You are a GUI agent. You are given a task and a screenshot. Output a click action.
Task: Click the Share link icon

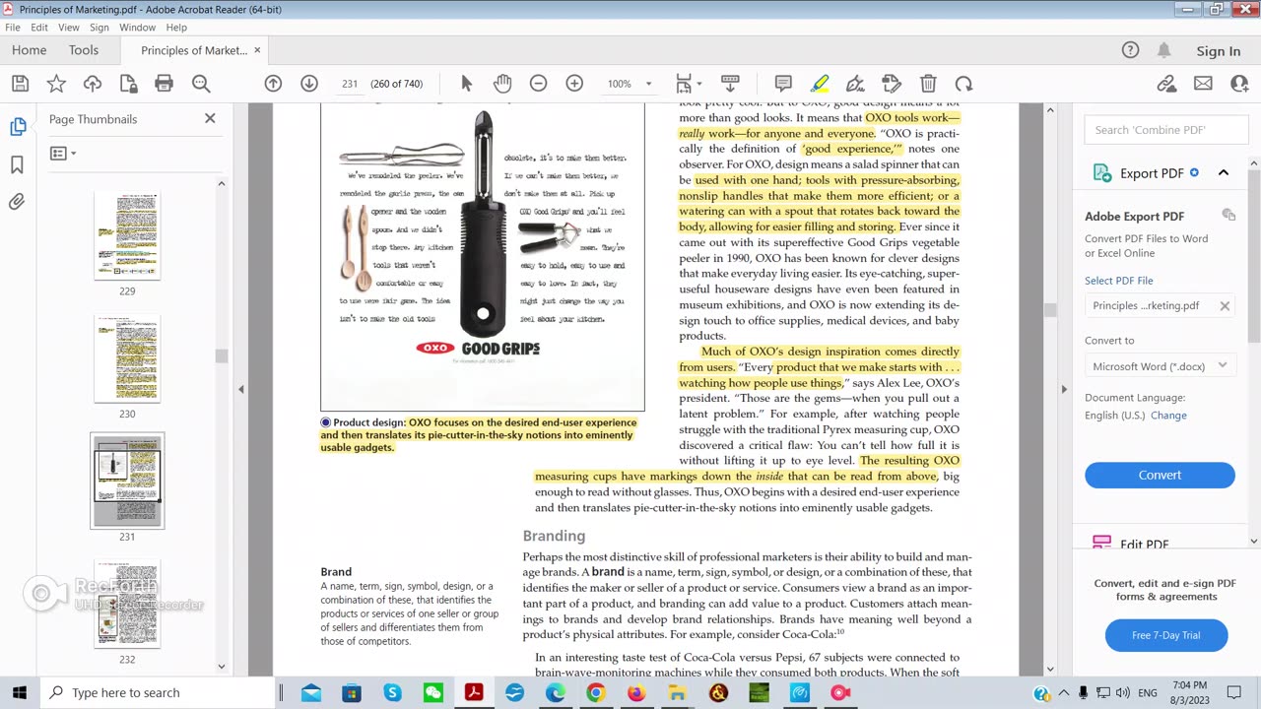(x=1166, y=84)
